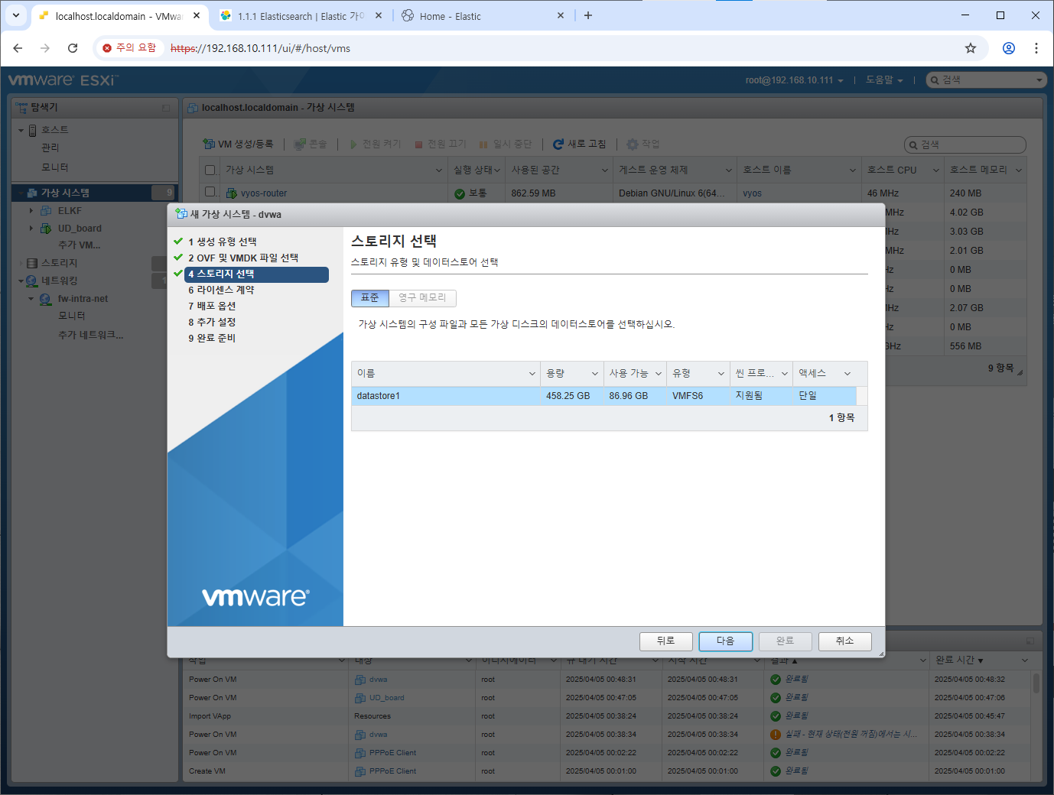Click the dvwa target in the first task row

[x=378, y=680]
